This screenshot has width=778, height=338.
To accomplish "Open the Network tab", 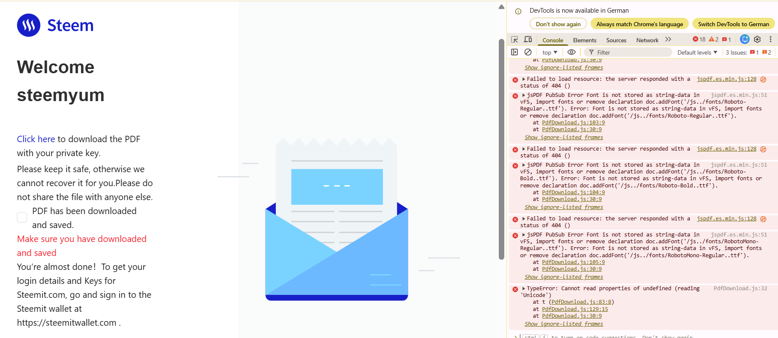I will [x=647, y=40].
